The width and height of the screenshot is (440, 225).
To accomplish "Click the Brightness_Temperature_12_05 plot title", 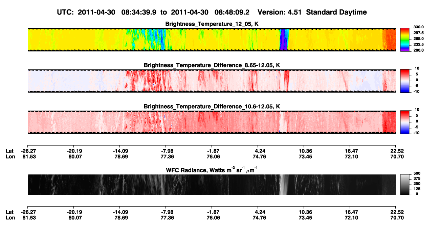I will click(x=212, y=24).
